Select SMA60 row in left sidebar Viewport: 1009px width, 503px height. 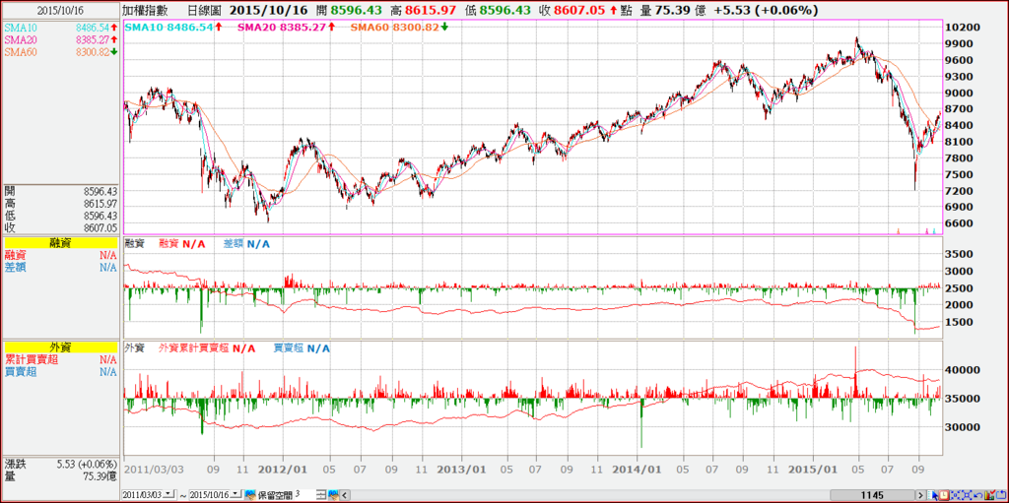60,52
